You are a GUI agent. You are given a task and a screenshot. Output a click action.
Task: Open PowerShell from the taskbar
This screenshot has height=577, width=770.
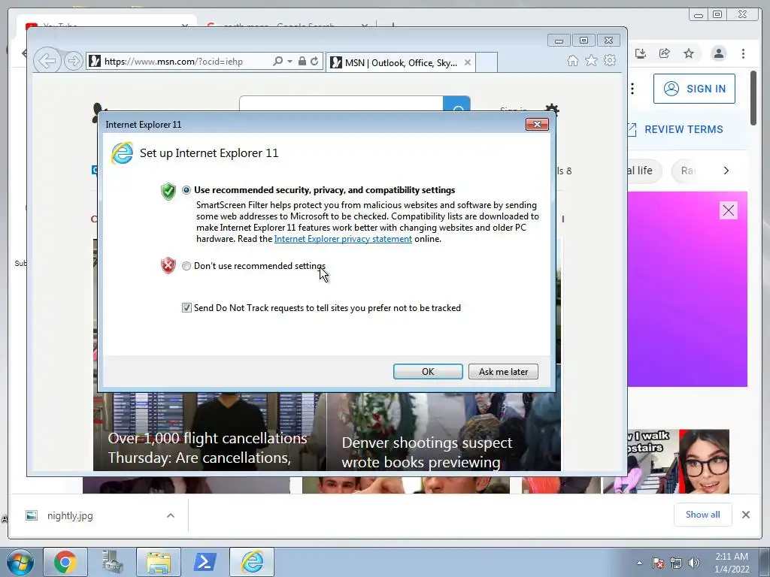point(205,562)
